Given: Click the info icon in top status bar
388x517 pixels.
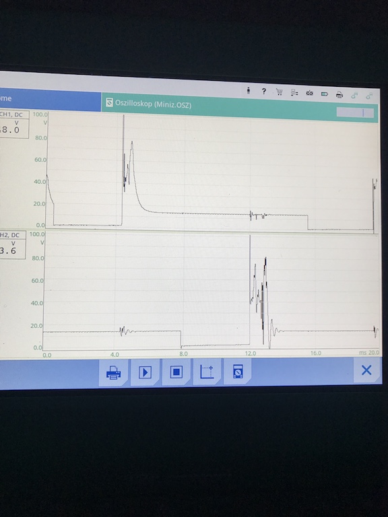Looking at the screenshot, I should pyautogui.click(x=249, y=90).
